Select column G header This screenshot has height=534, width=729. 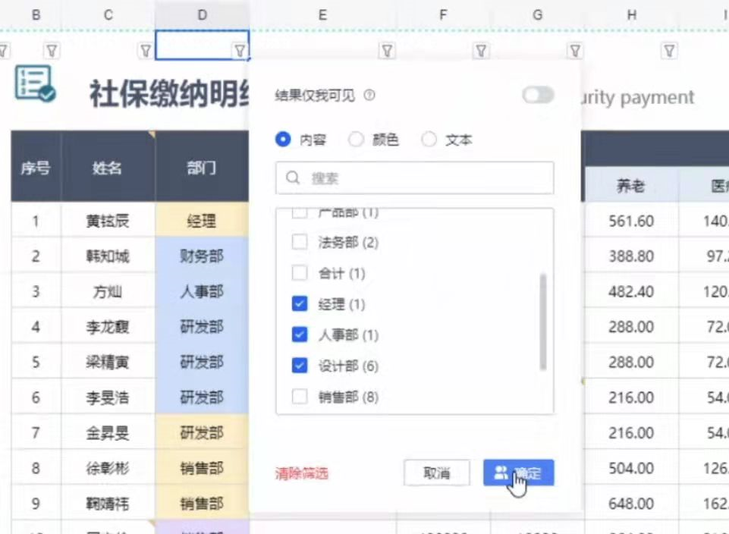[537, 15]
